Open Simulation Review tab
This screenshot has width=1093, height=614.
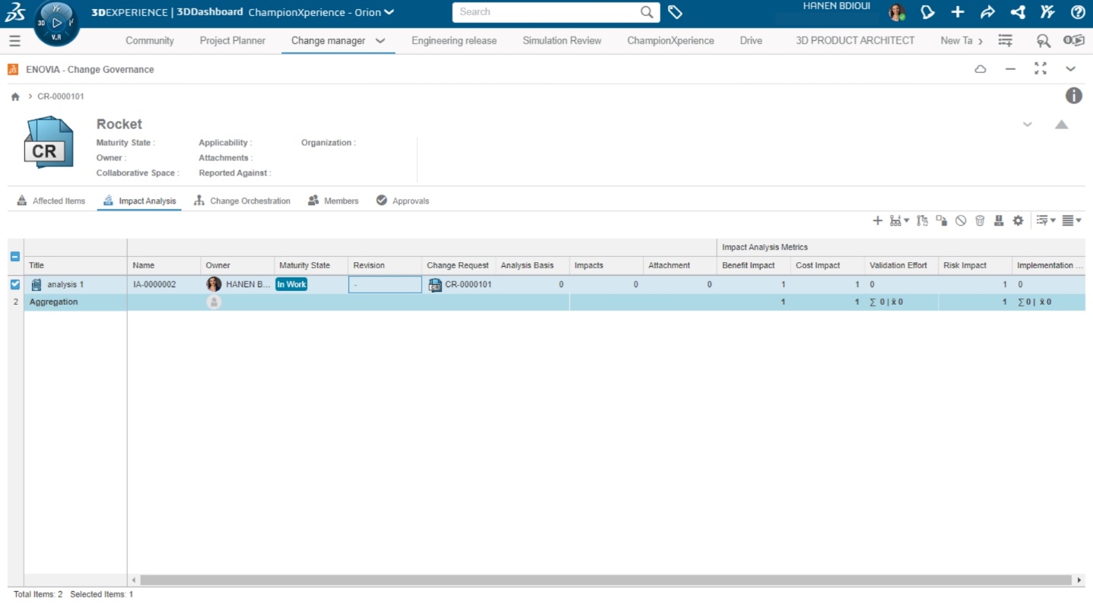point(562,41)
